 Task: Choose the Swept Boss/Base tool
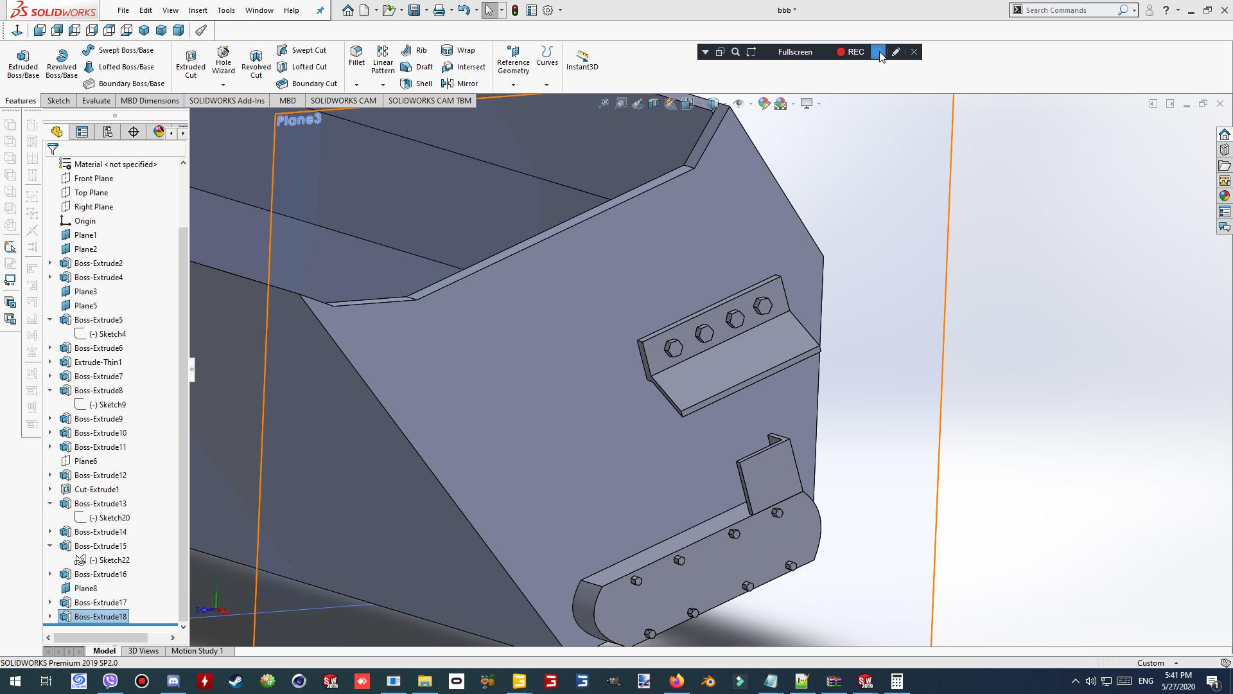click(118, 50)
